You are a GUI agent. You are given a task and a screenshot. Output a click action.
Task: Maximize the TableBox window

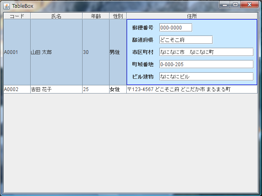(x=235, y=4)
